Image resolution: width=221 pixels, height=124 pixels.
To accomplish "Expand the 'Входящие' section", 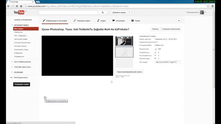I will [x=12, y=72].
